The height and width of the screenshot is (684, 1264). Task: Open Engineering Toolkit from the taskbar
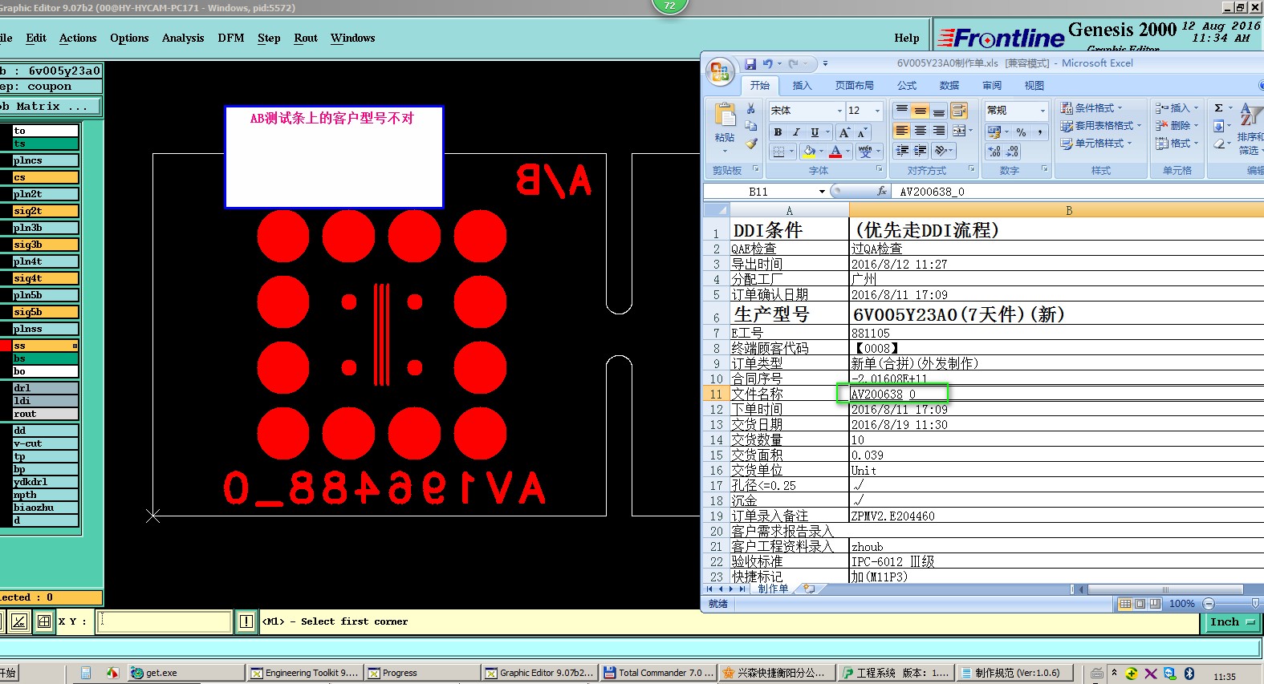pos(304,673)
